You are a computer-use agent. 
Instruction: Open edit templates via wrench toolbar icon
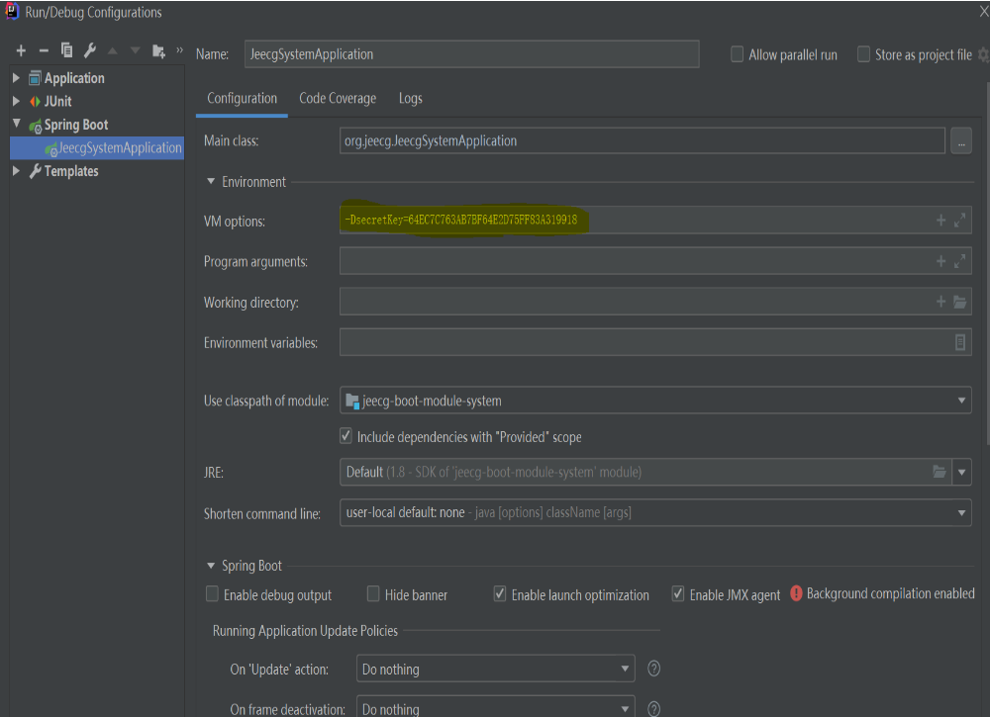tap(90, 50)
